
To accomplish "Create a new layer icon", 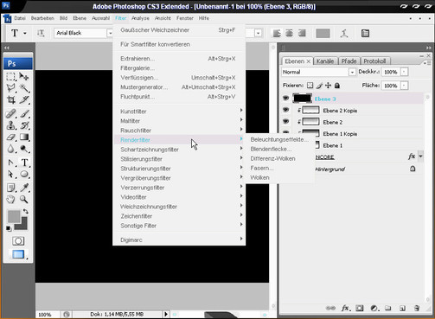I will [x=402, y=308].
